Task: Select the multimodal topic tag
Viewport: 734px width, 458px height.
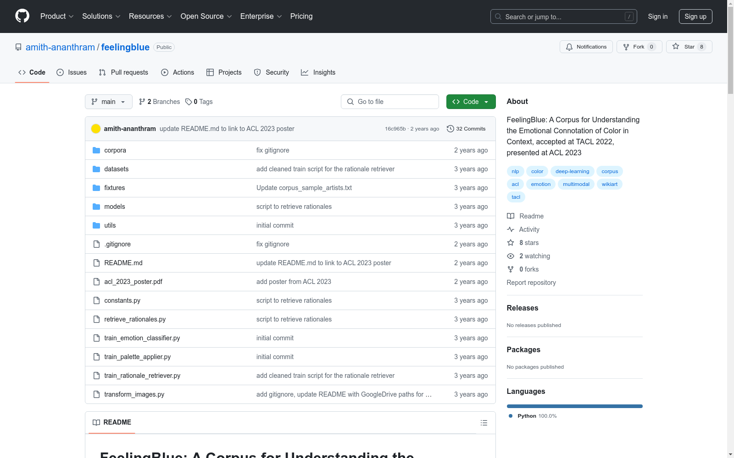Action: tap(576, 184)
